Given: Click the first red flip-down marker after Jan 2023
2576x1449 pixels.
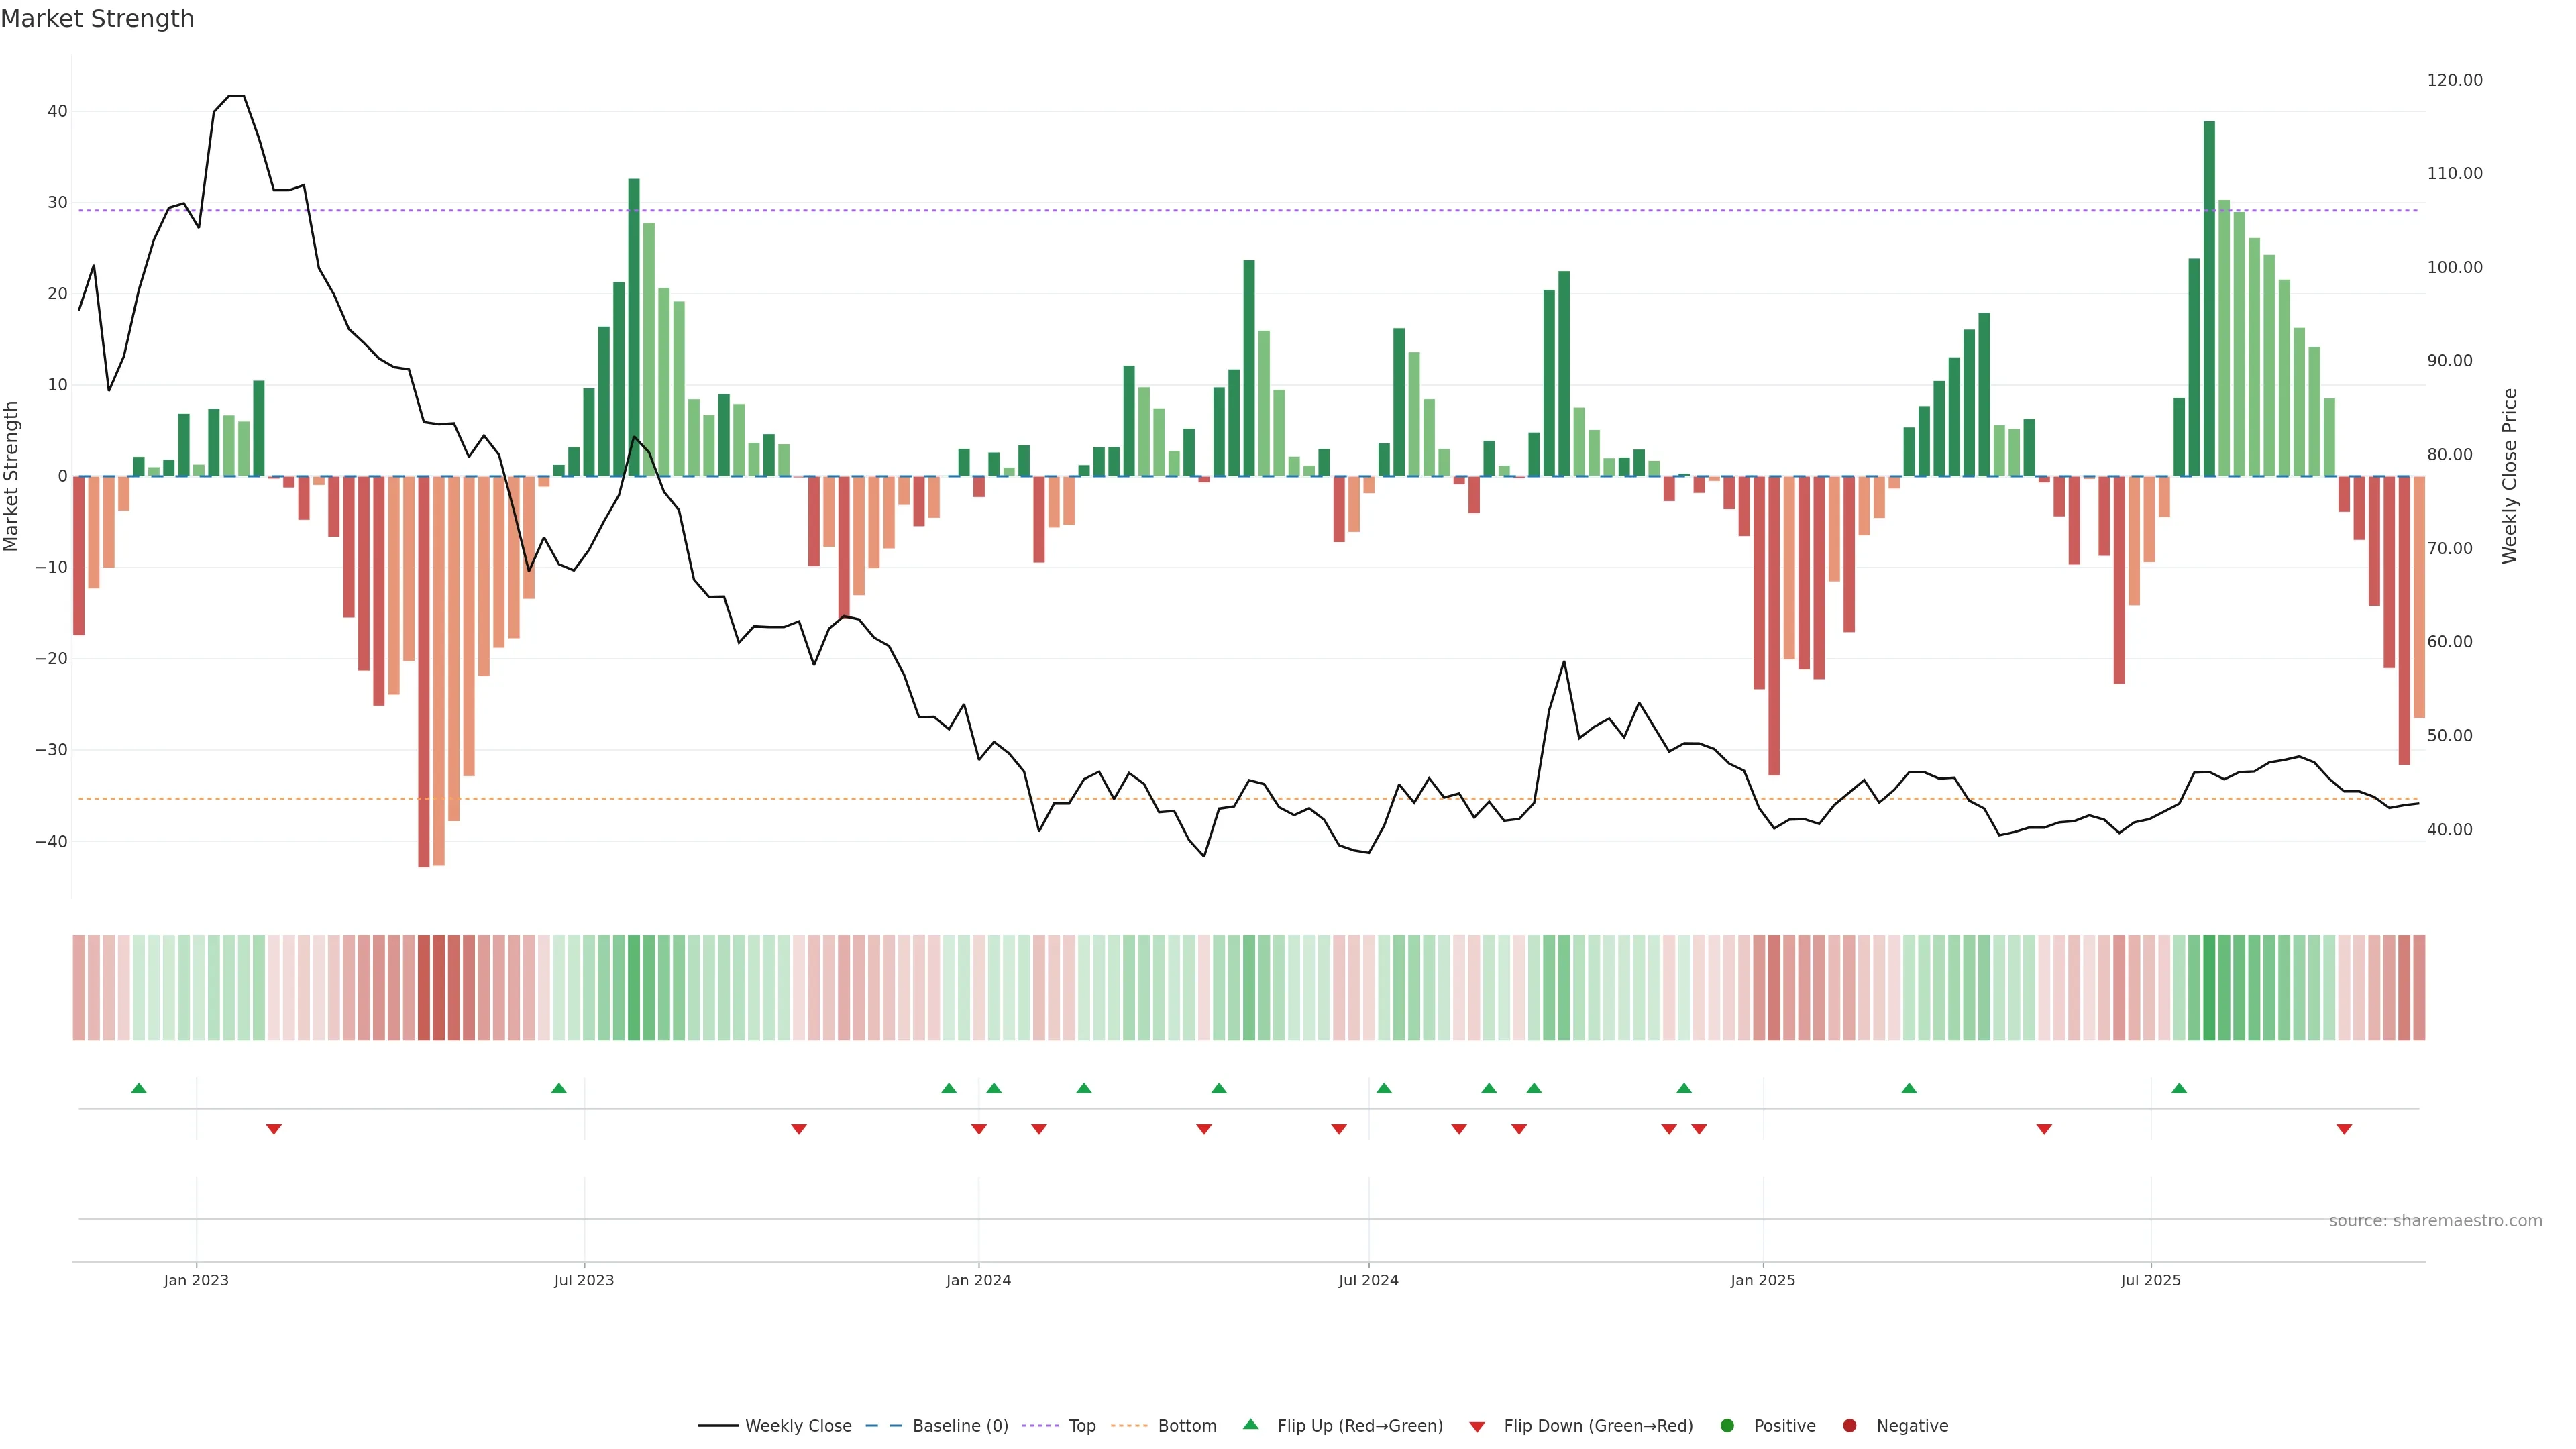Looking at the screenshot, I should pyautogui.click(x=274, y=1129).
